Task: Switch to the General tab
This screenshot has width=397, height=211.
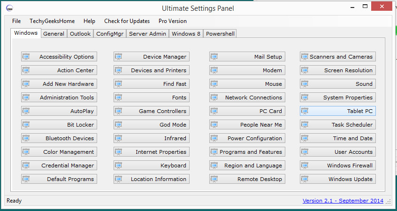Action: [x=53, y=34]
